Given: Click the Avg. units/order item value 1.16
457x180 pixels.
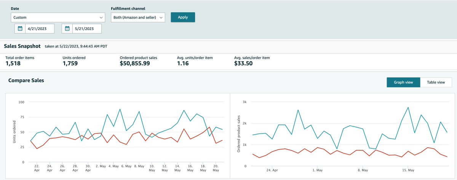Looking at the screenshot, I should point(183,64).
